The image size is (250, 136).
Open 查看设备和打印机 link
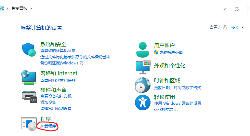click(56, 96)
